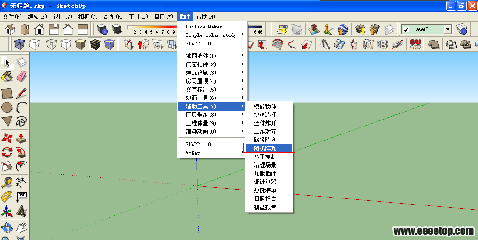Select the Tape Measure tool
Screen dimensions: 478x240
click(x=7, y=183)
